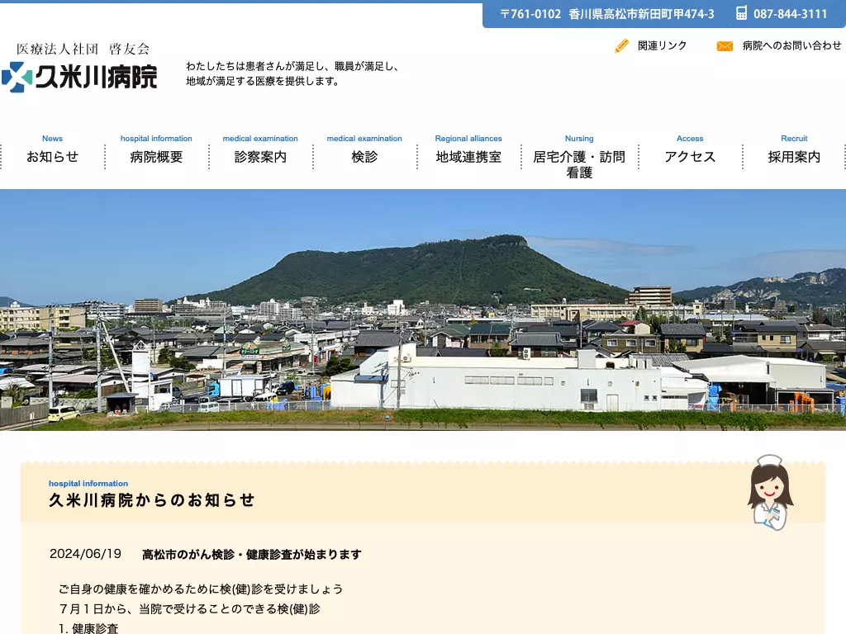Click phone number 087-844-3111

(x=790, y=14)
